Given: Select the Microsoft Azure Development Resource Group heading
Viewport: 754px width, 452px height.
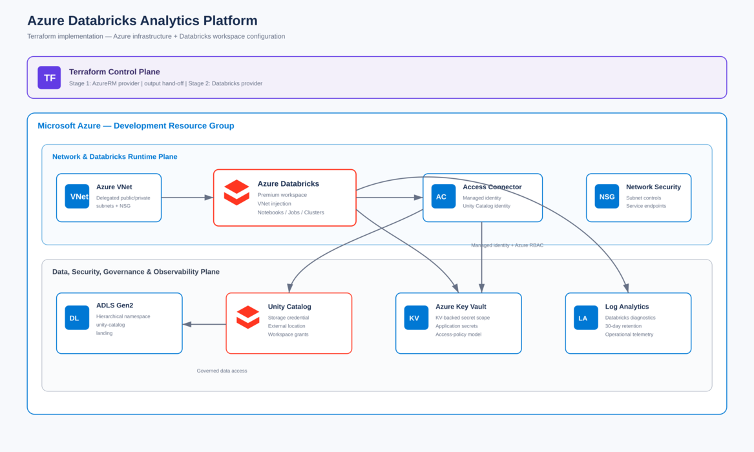Looking at the screenshot, I should tap(136, 126).
